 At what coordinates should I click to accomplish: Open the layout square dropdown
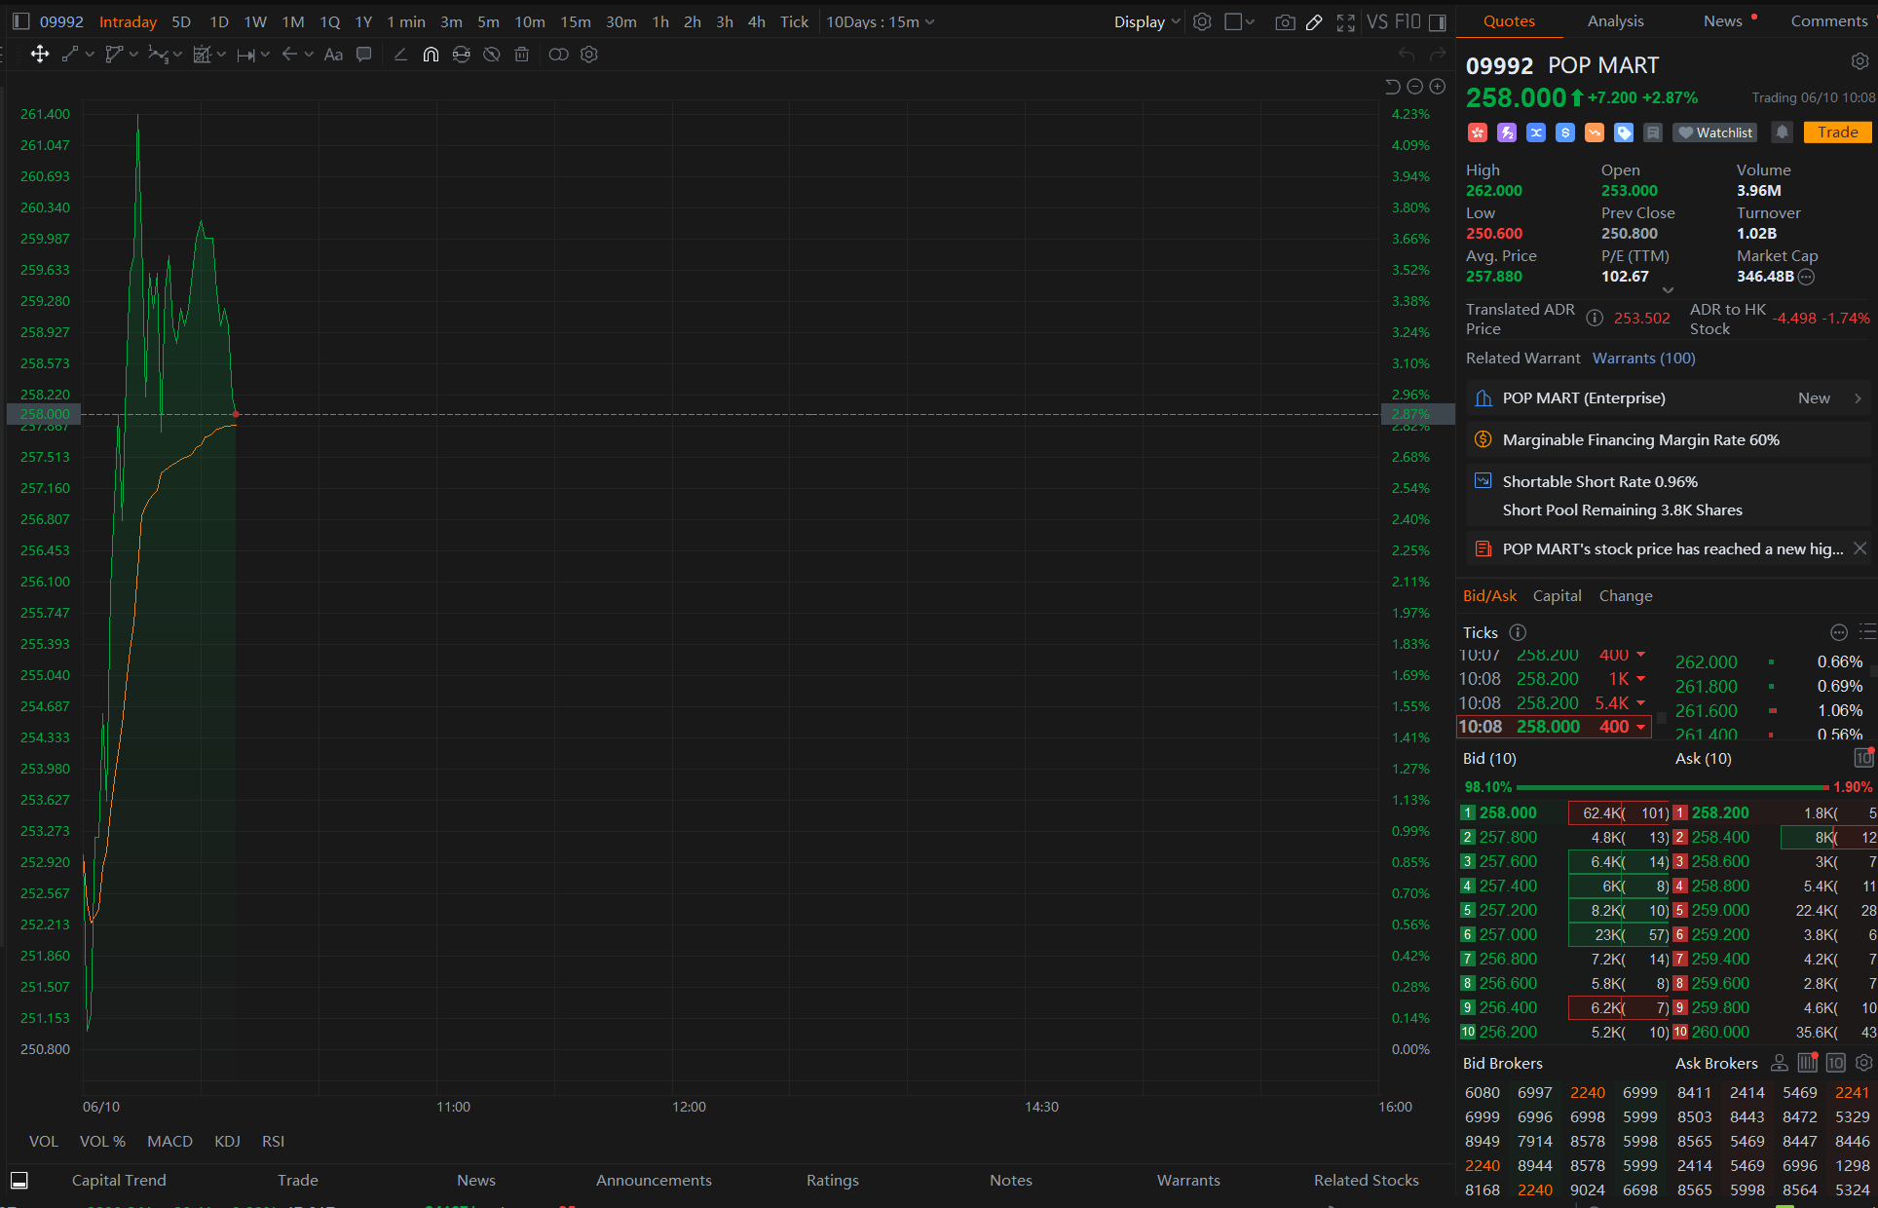click(x=1239, y=21)
